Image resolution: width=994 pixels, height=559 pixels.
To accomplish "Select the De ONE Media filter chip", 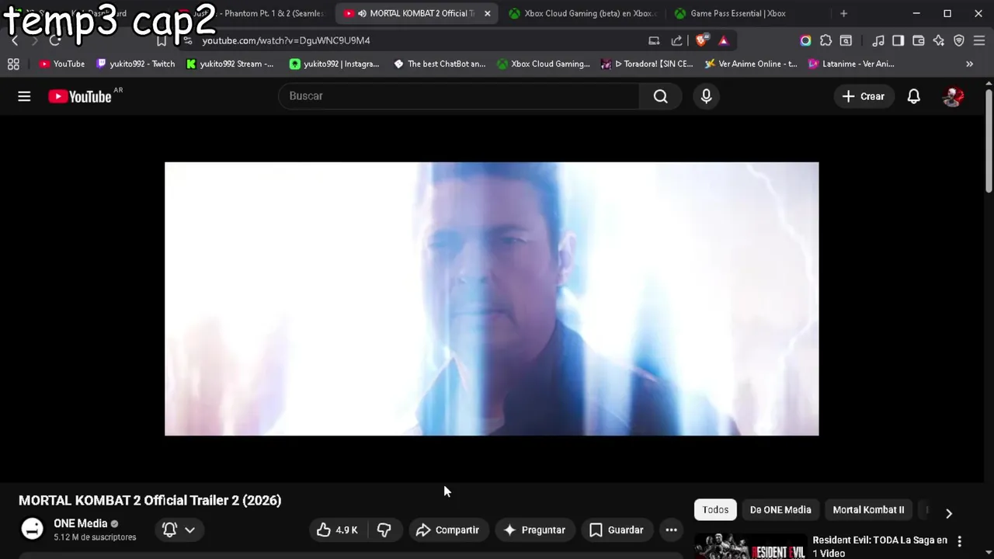I will pyautogui.click(x=780, y=510).
